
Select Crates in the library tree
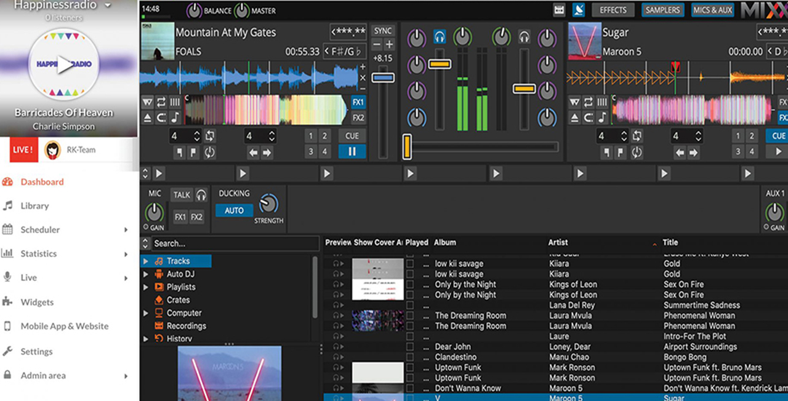[178, 300]
